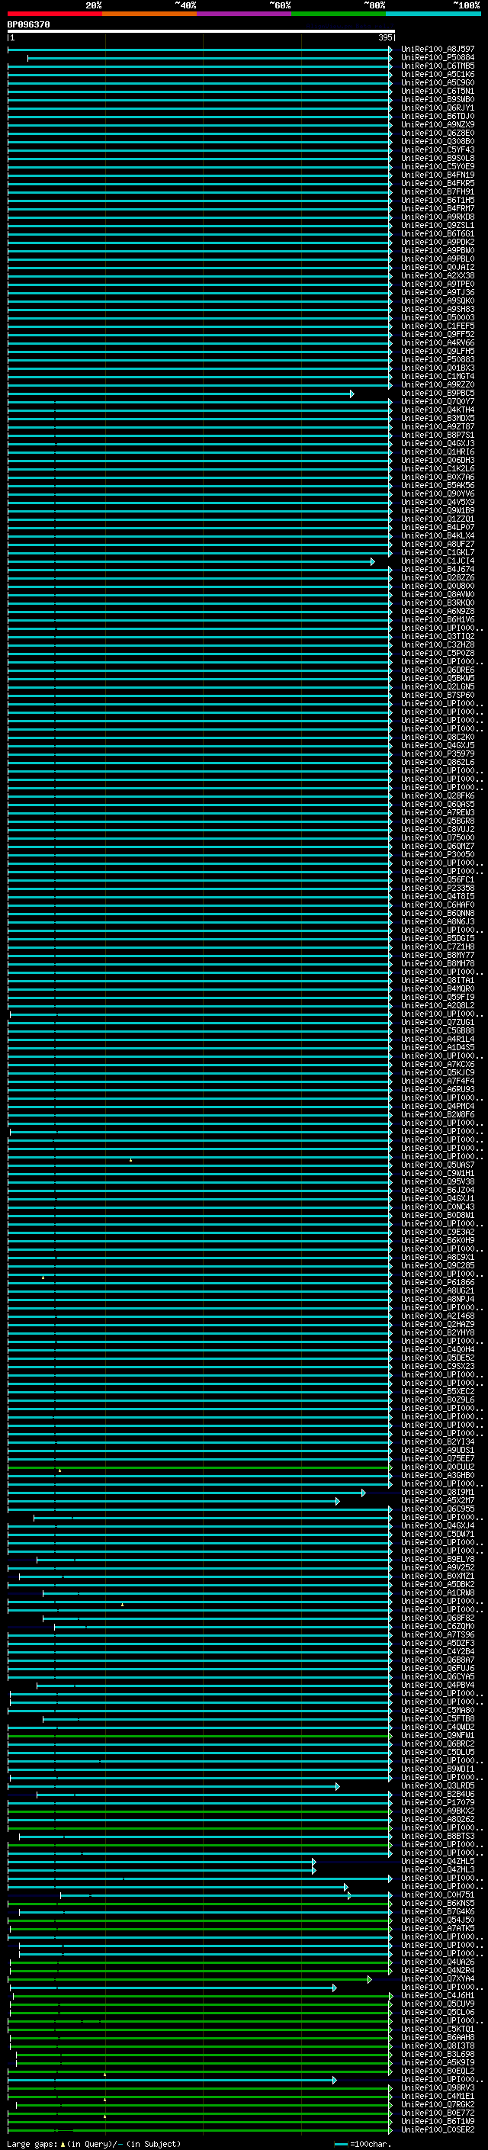Screen dimensions: 488x2150
Task: Click the cyan ~100% legend bar
Action: [x=434, y=14]
